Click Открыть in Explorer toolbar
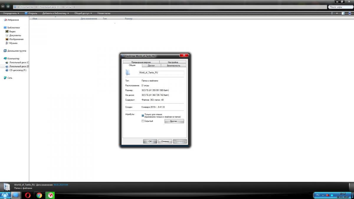The image size is (354, 199). point(31,13)
